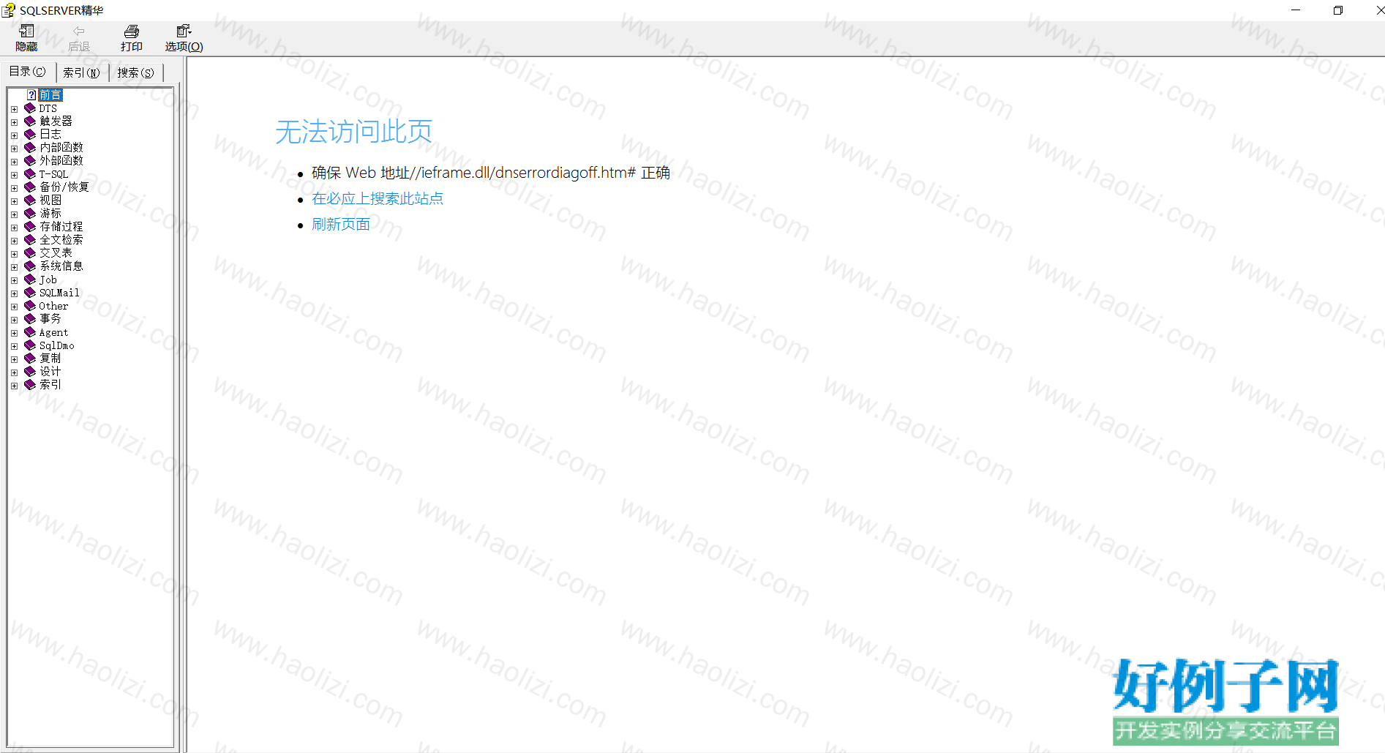Select the 视图 tree label
Image resolution: width=1385 pixels, height=753 pixels.
coord(50,201)
